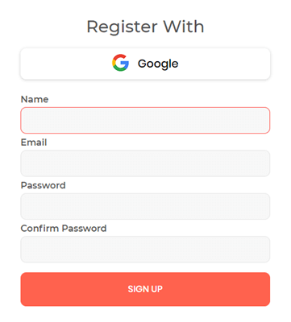
Task: Click the word Google in the button
Action: pyautogui.click(x=158, y=64)
